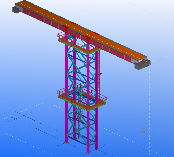Screen dimensions: 174x157
Task: Select the base plate of the rightmost magenta column
Action: pyautogui.click(x=97, y=149)
